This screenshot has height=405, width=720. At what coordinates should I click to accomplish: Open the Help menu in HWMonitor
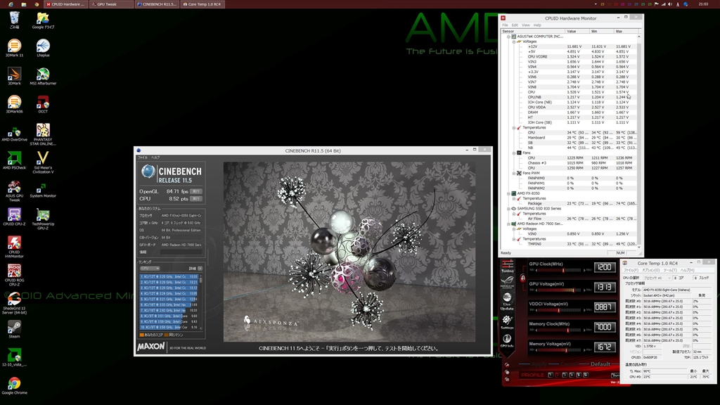pyautogui.click(x=536, y=25)
